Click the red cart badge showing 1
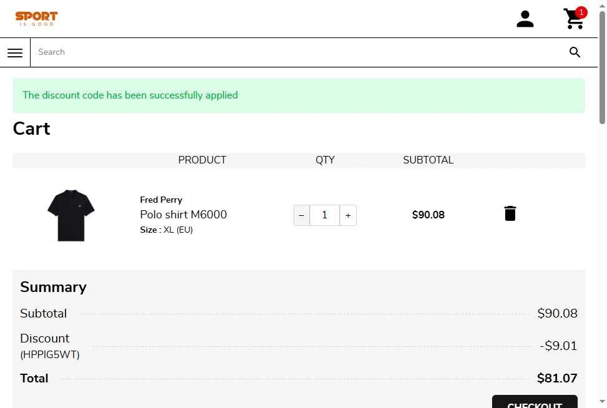Screen dimensions: 607x408 tap(581, 12)
